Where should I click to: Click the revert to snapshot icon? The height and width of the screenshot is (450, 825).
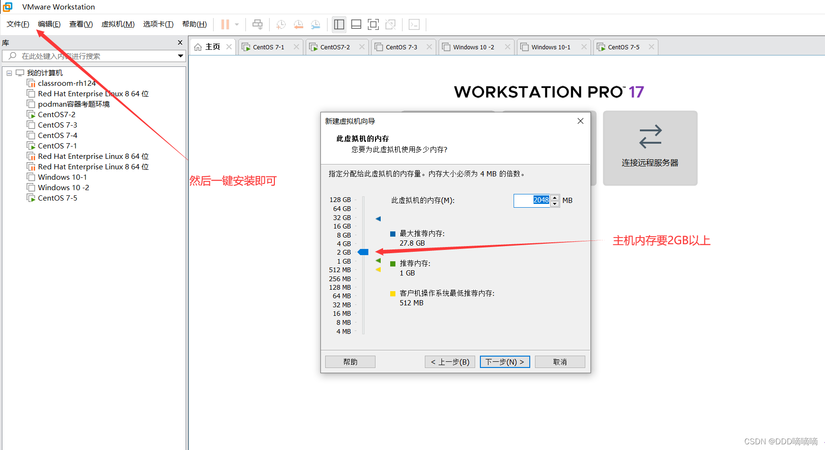pos(298,24)
